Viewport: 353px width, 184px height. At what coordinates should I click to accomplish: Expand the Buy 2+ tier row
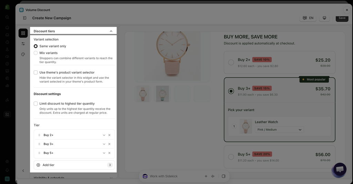click(x=104, y=135)
